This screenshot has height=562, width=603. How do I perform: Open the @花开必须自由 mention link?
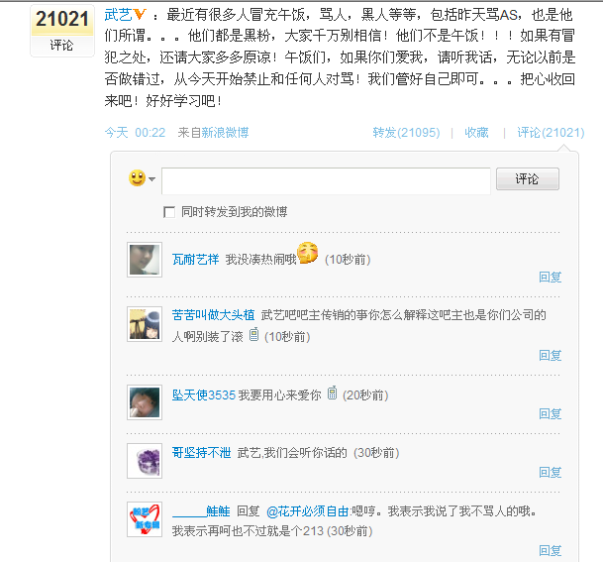(x=308, y=511)
